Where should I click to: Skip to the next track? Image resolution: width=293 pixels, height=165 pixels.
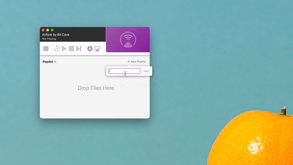79,49
